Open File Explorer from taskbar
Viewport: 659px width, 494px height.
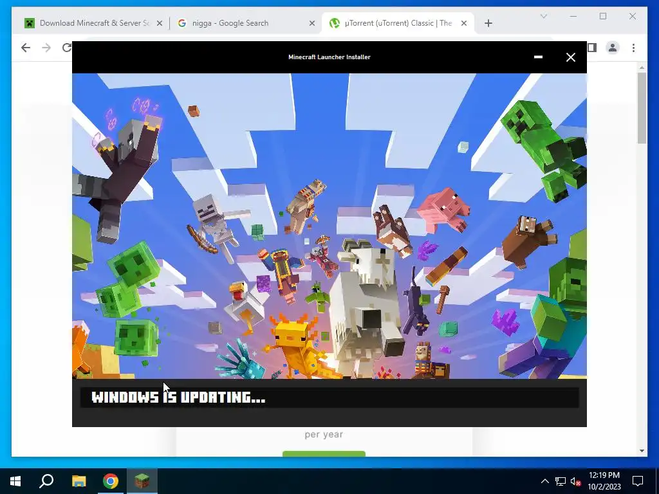point(79,481)
